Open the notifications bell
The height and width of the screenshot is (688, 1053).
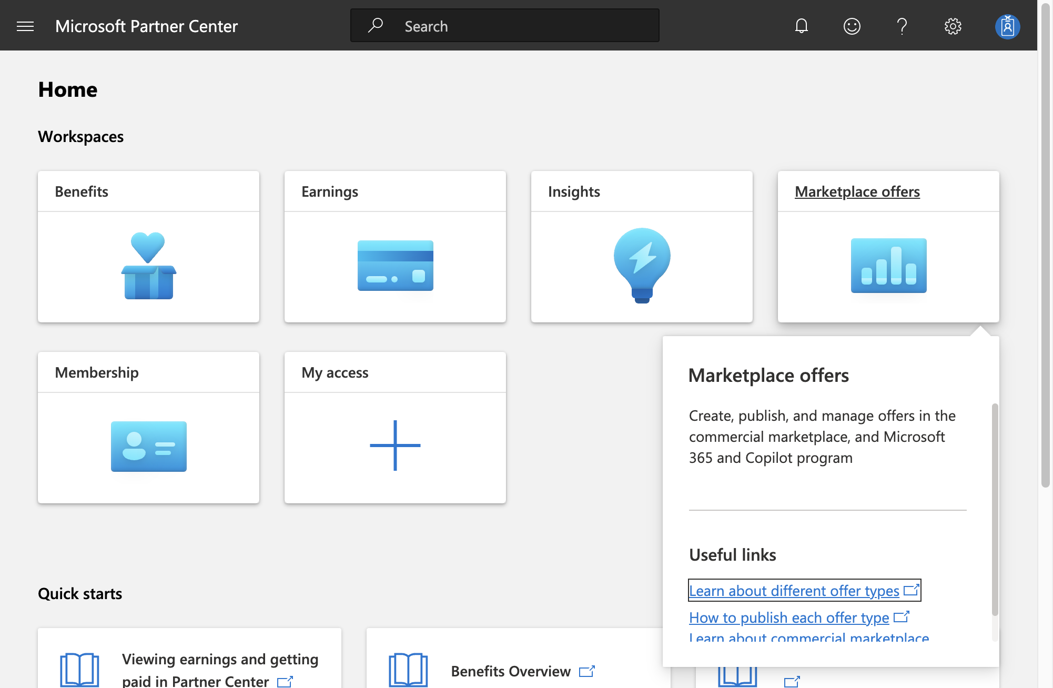[801, 26]
